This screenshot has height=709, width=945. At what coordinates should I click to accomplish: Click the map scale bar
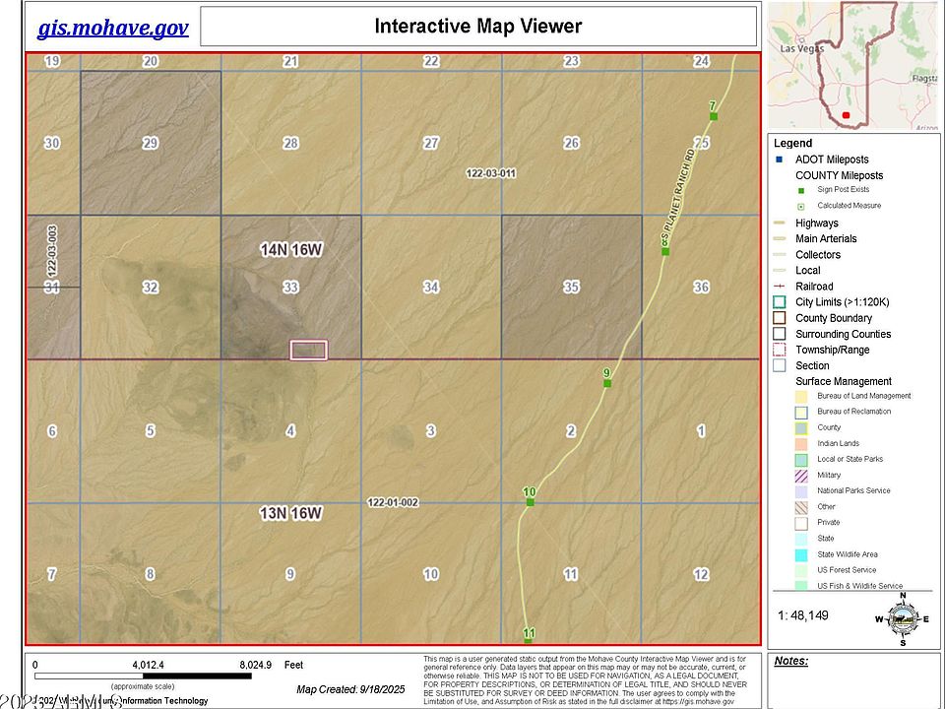(143, 676)
